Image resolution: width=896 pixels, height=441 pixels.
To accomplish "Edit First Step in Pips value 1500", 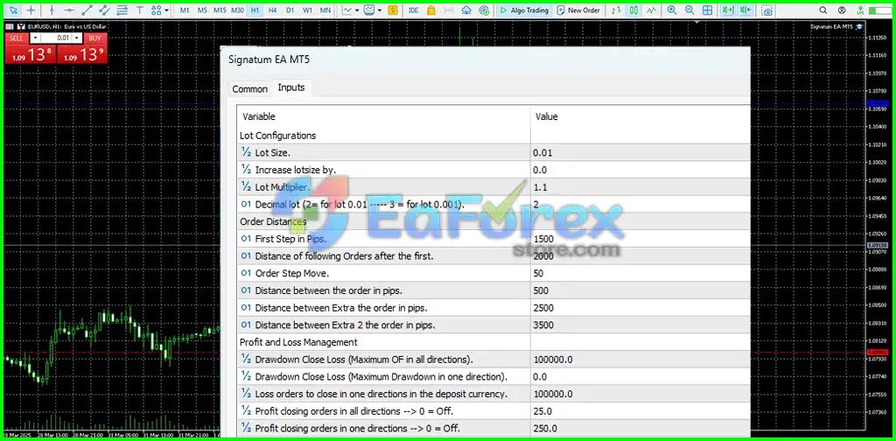I will pyautogui.click(x=640, y=238).
